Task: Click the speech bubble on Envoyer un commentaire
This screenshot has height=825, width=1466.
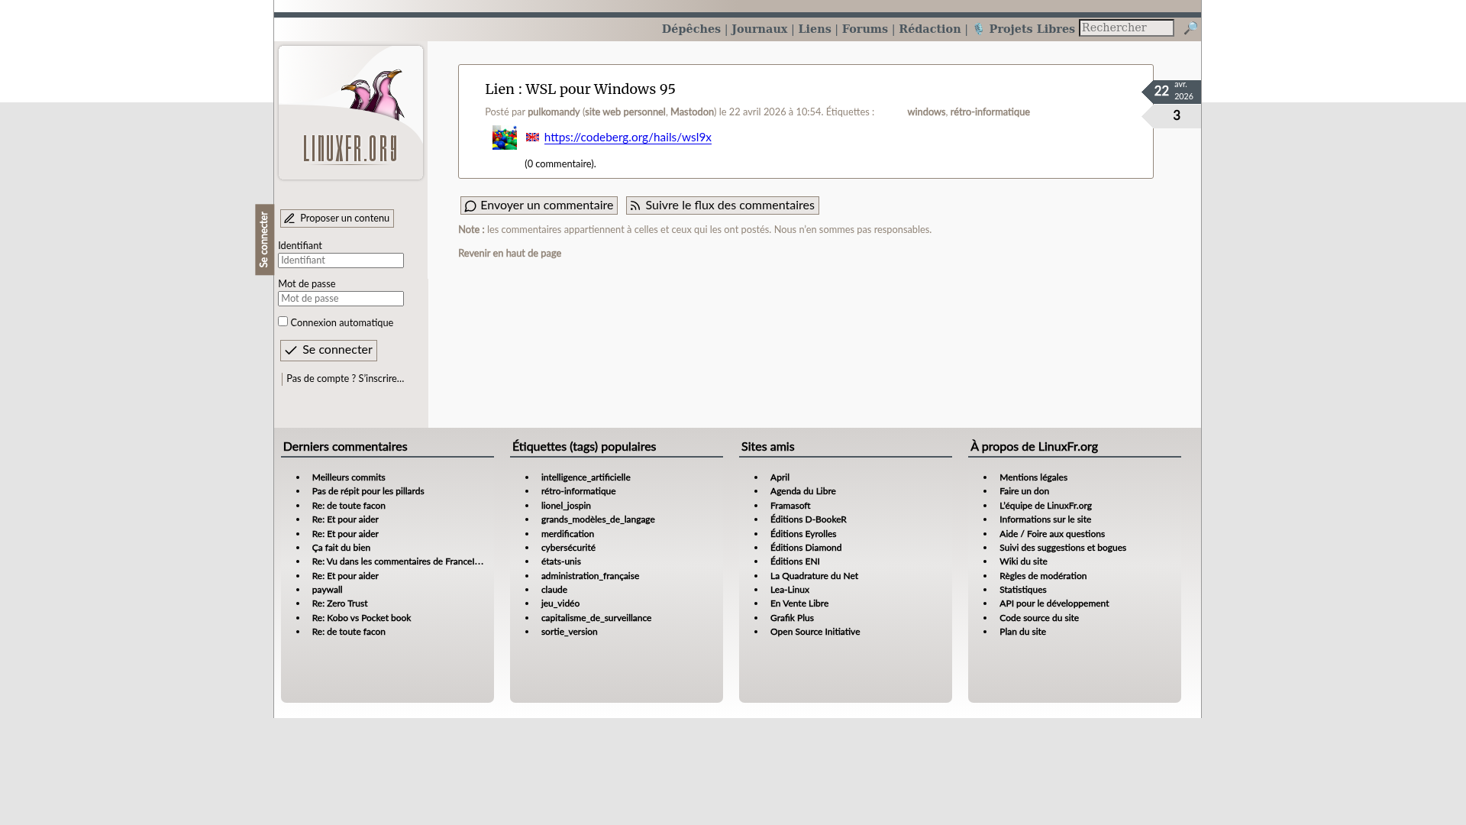Action: tap(470, 205)
